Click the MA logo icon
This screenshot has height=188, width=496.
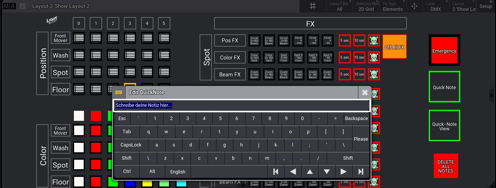(x=10, y=6)
